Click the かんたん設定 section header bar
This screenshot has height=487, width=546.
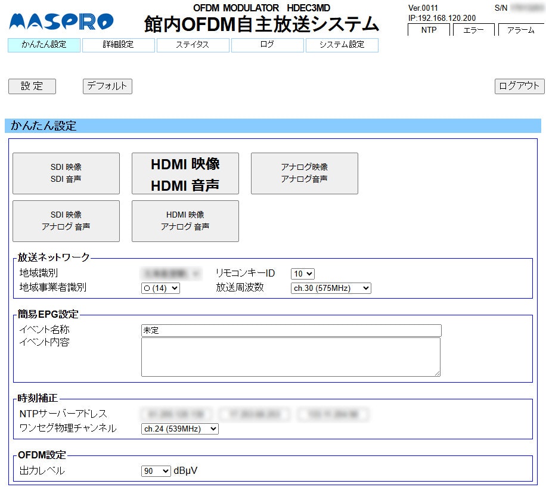[x=273, y=126]
